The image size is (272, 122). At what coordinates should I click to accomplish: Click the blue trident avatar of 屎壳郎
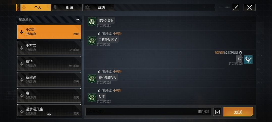click(x=248, y=59)
